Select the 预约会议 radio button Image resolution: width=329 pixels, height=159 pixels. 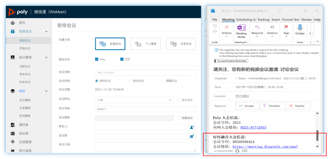coord(130,81)
